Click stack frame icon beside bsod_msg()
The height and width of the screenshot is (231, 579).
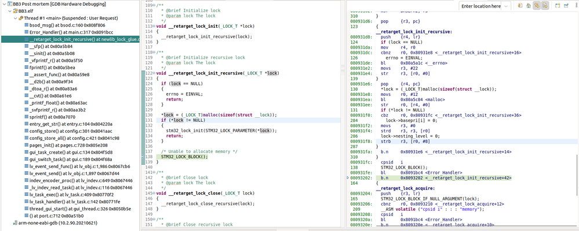(x=27, y=25)
